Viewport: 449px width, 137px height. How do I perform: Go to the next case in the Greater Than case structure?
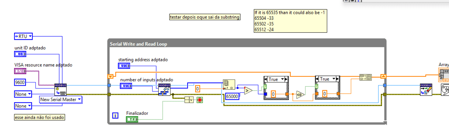pyautogui.click(x=286, y=79)
